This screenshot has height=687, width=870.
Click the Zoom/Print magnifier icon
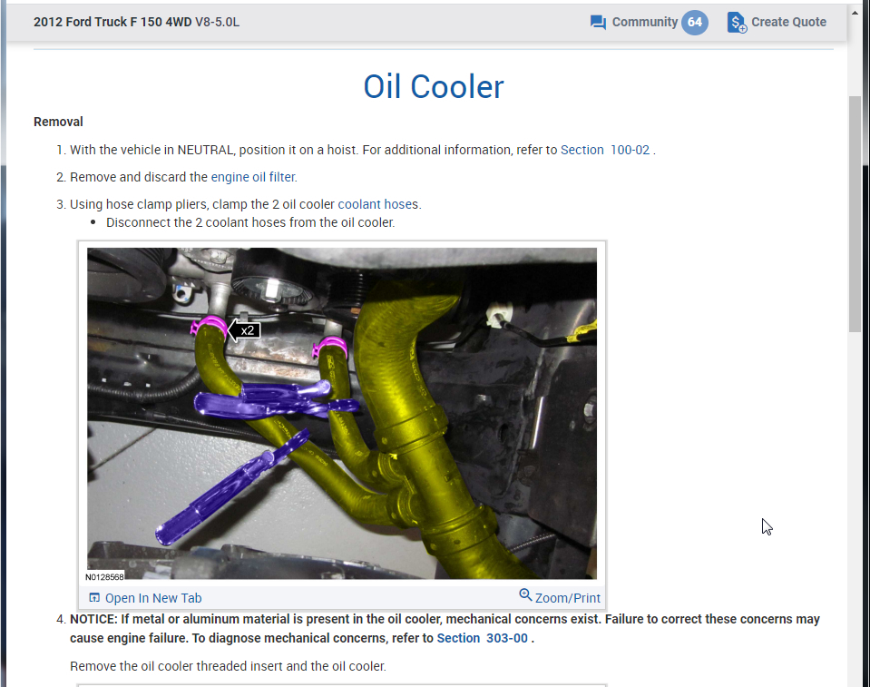click(525, 594)
